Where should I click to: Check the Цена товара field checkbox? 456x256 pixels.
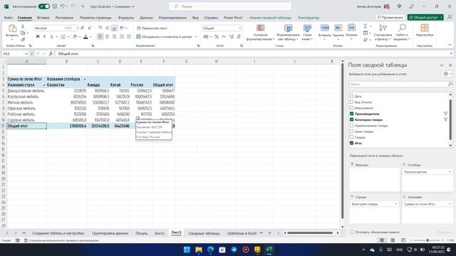click(351, 131)
